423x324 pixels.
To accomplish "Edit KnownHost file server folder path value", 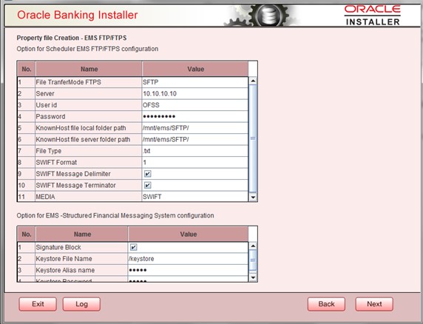I will point(194,140).
